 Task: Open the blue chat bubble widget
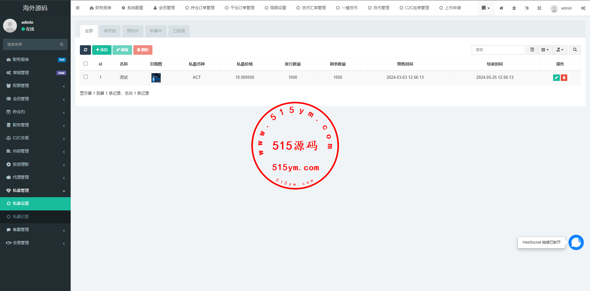pyautogui.click(x=576, y=242)
